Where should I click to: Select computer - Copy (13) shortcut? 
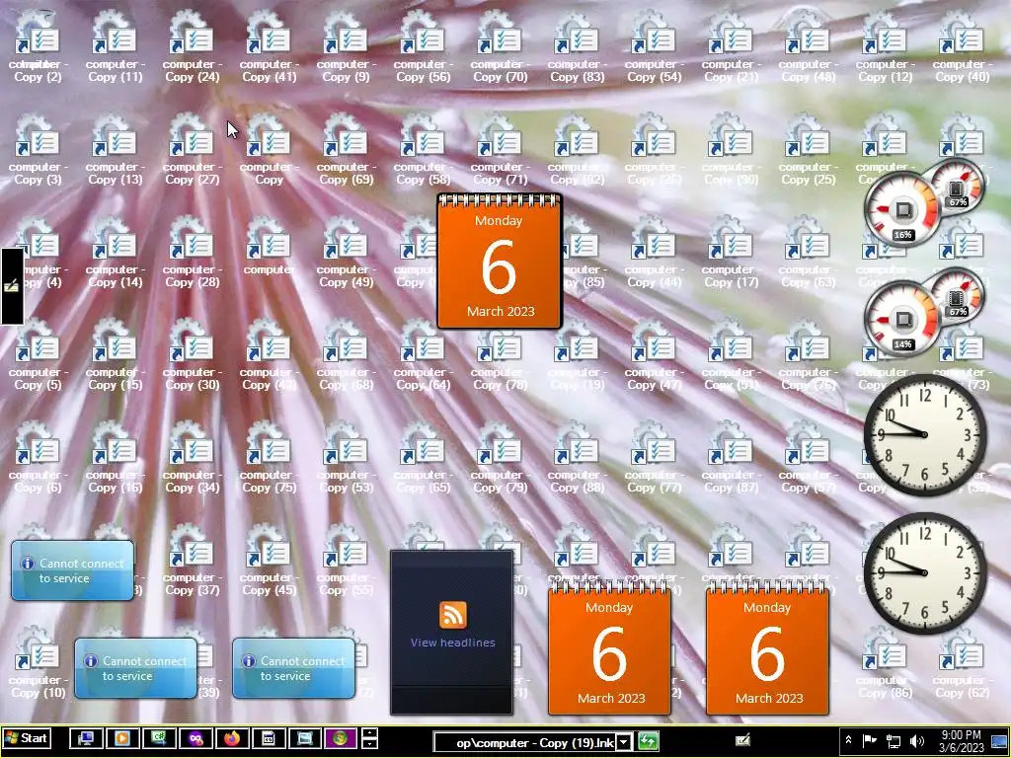[x=115, y=150]
